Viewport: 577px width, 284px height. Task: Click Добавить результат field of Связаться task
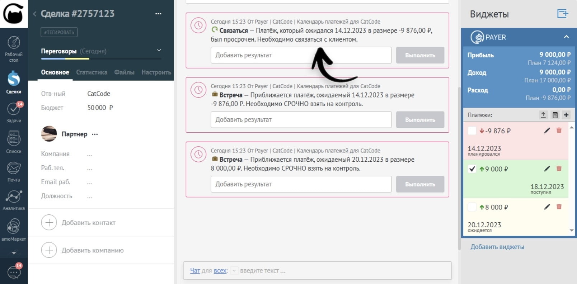(x=301, y=55)
